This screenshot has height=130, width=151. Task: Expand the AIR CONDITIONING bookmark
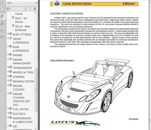coord(8,126)
